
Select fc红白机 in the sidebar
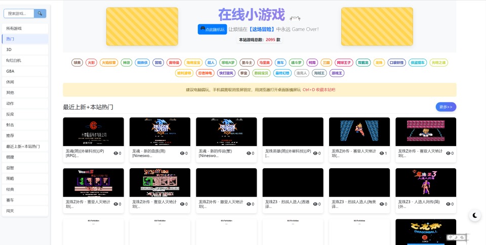(25, 60)
